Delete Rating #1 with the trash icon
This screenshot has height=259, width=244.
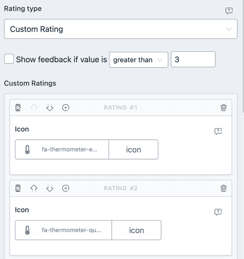pos(223,108)
